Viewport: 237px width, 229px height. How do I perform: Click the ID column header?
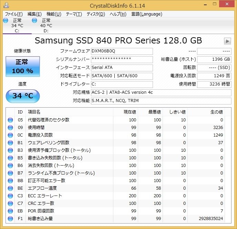point(20,112)
